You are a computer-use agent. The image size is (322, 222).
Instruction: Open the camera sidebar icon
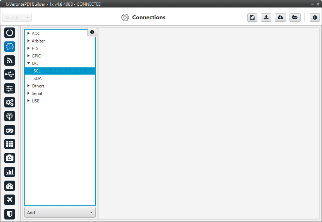[10, 158]
